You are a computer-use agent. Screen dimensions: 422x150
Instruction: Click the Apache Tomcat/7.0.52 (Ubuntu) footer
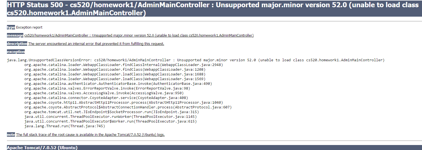[42, 148]
